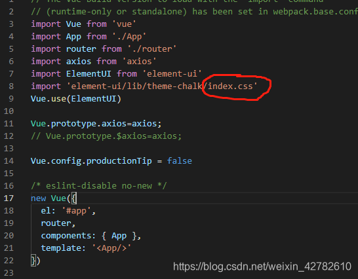Click 'axios' string on line 6

139,62
